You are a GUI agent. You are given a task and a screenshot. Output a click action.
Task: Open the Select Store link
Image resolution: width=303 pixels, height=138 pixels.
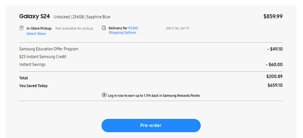coord(36,34)
